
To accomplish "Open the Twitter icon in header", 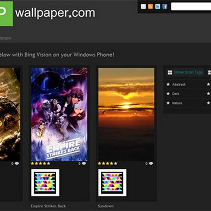I will tap(157, 6).
